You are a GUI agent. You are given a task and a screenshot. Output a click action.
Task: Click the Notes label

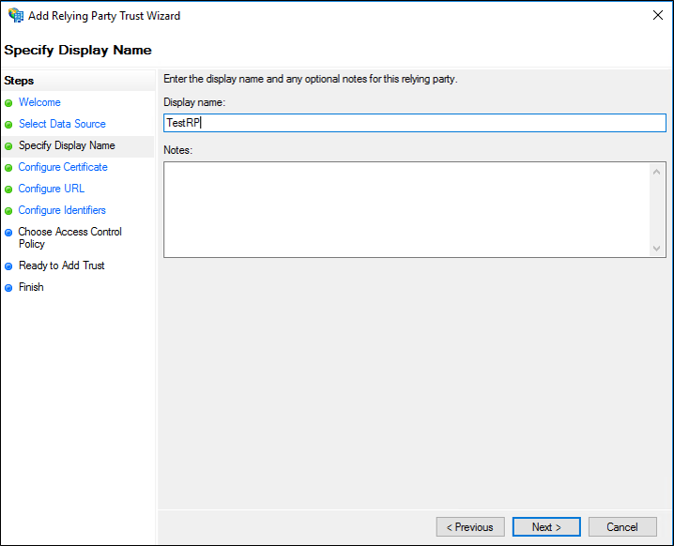pyautogui.click(x=178, y=150)
